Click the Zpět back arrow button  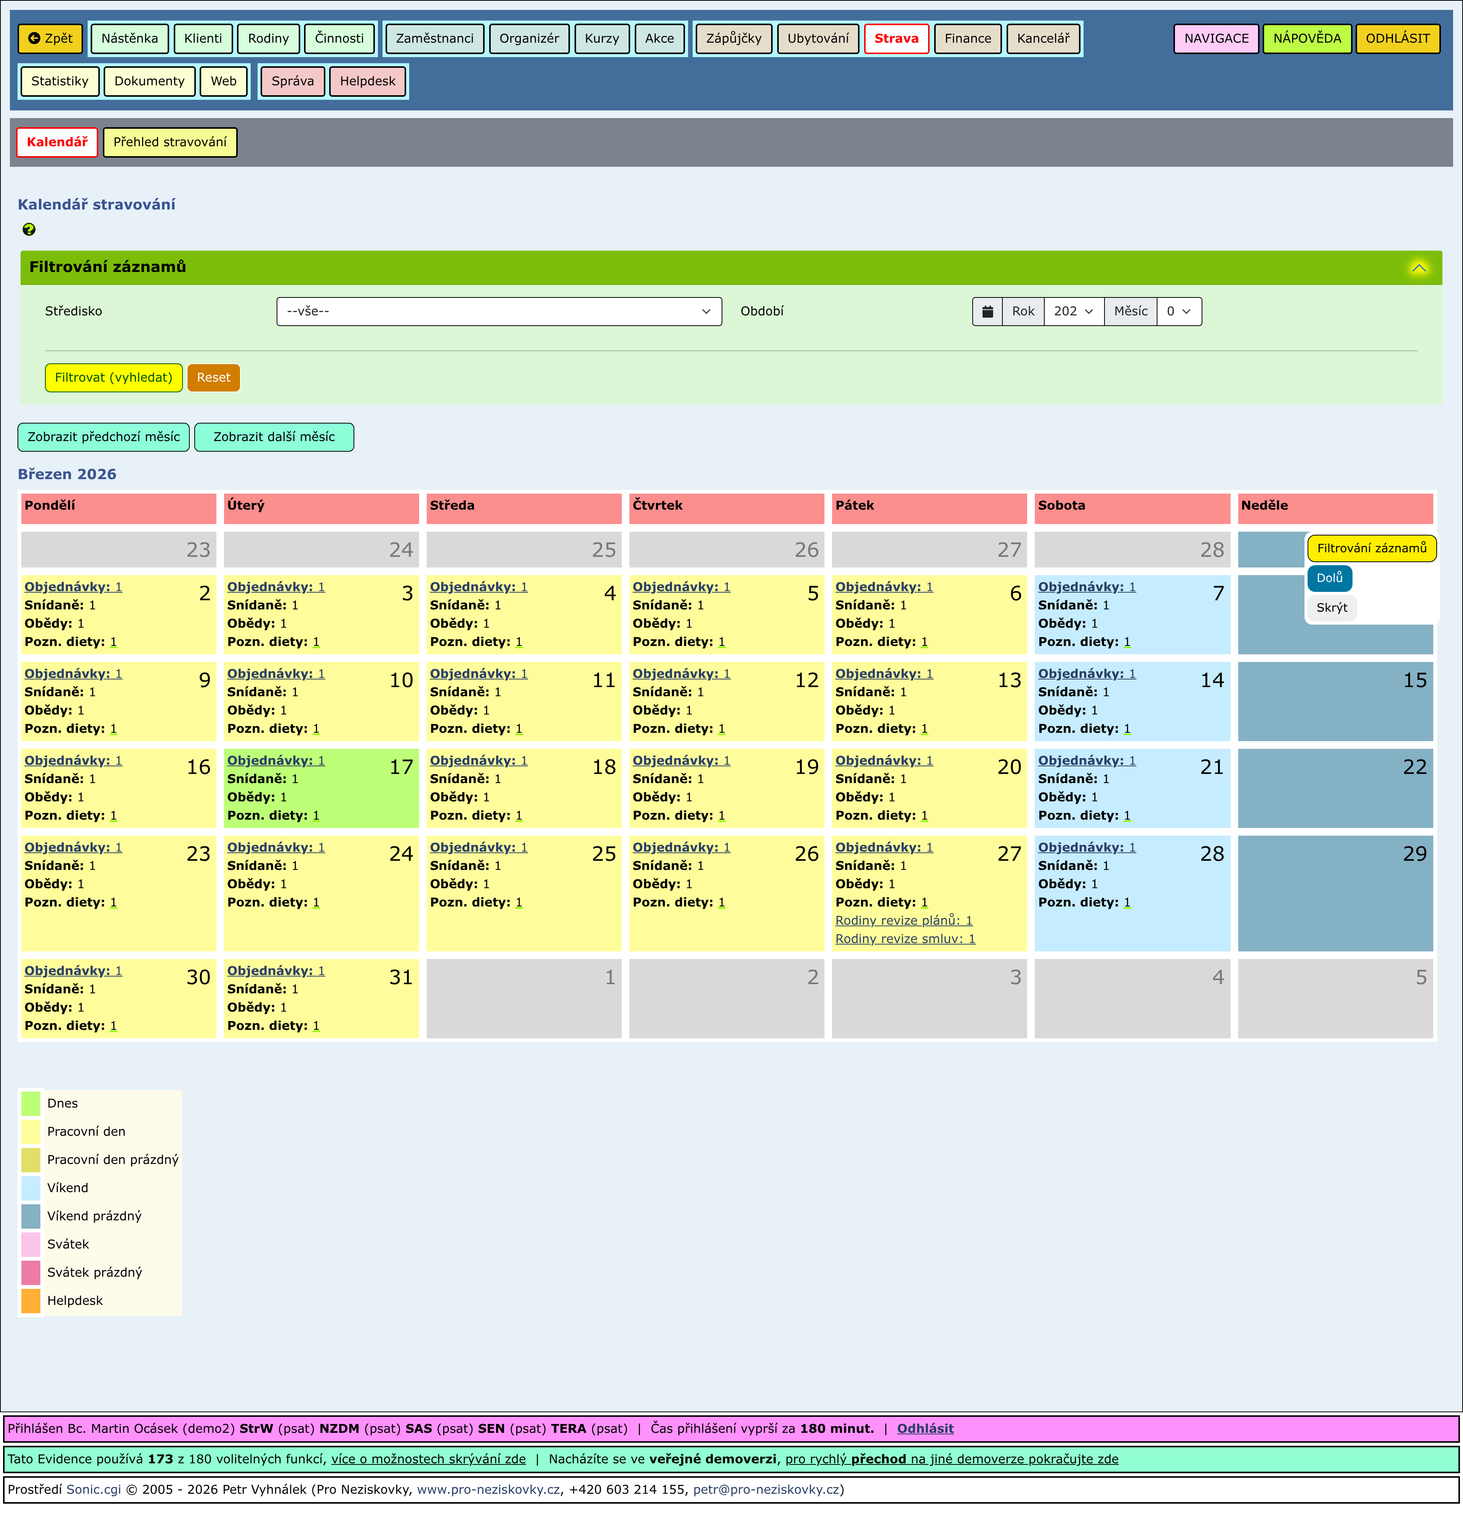(50, 38)
